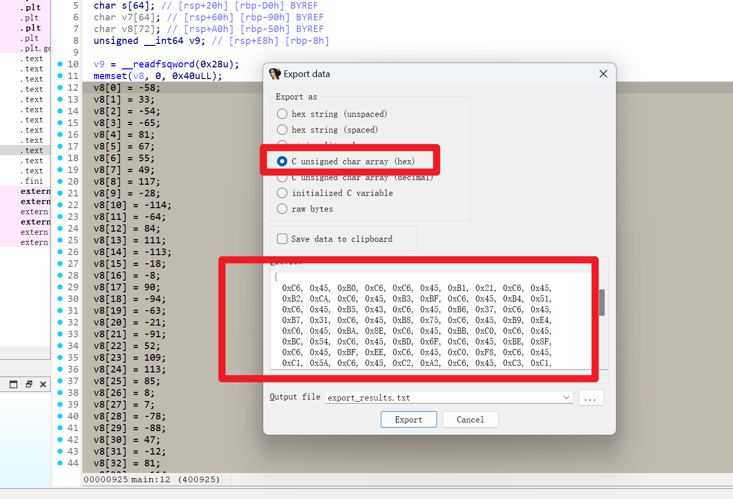The image size is (733, 499).
Task: Click code line 'v8[14] = -113;'
Action: pos(132,252)
